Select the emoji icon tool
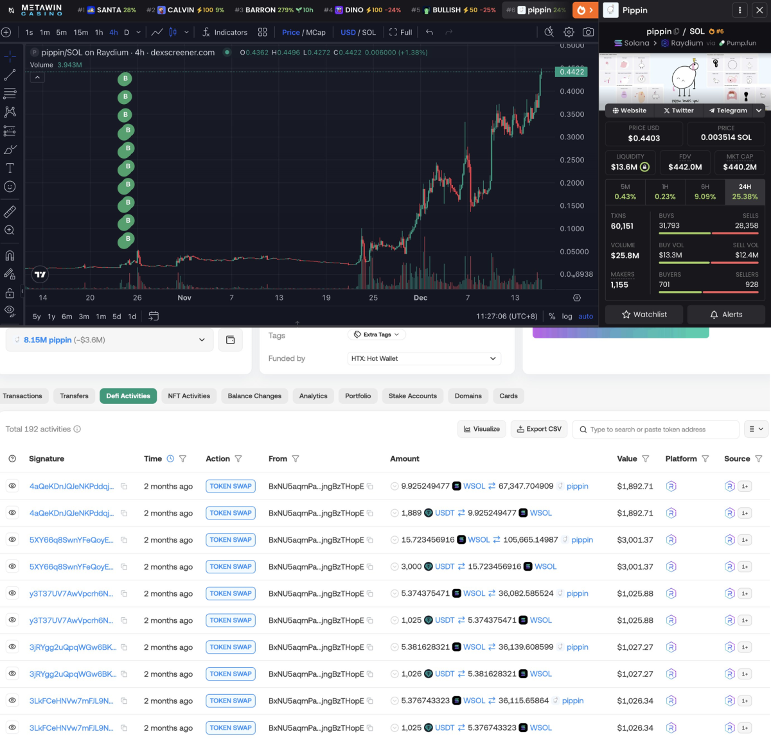Image resolution: width=771 pixels, height=741 pixels. 10,187
